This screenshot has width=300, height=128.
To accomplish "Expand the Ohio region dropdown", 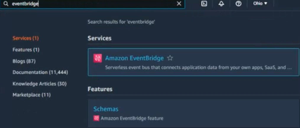I will point(260,4).
